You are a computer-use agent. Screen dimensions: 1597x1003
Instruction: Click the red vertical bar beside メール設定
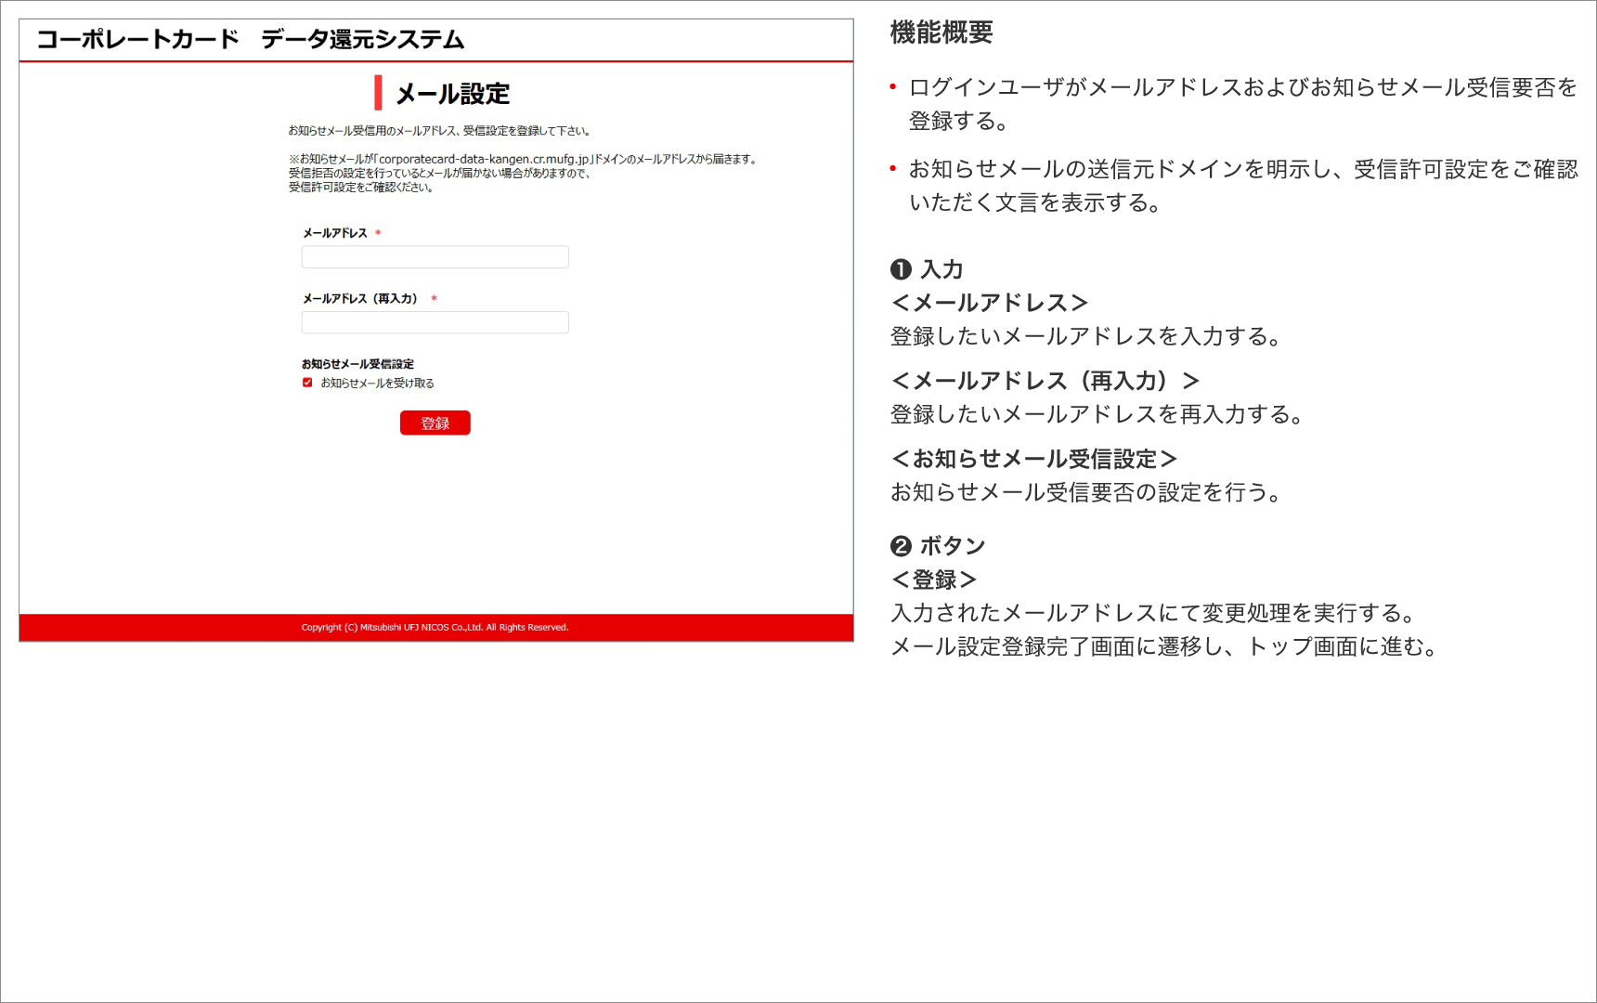click(378, 93)
